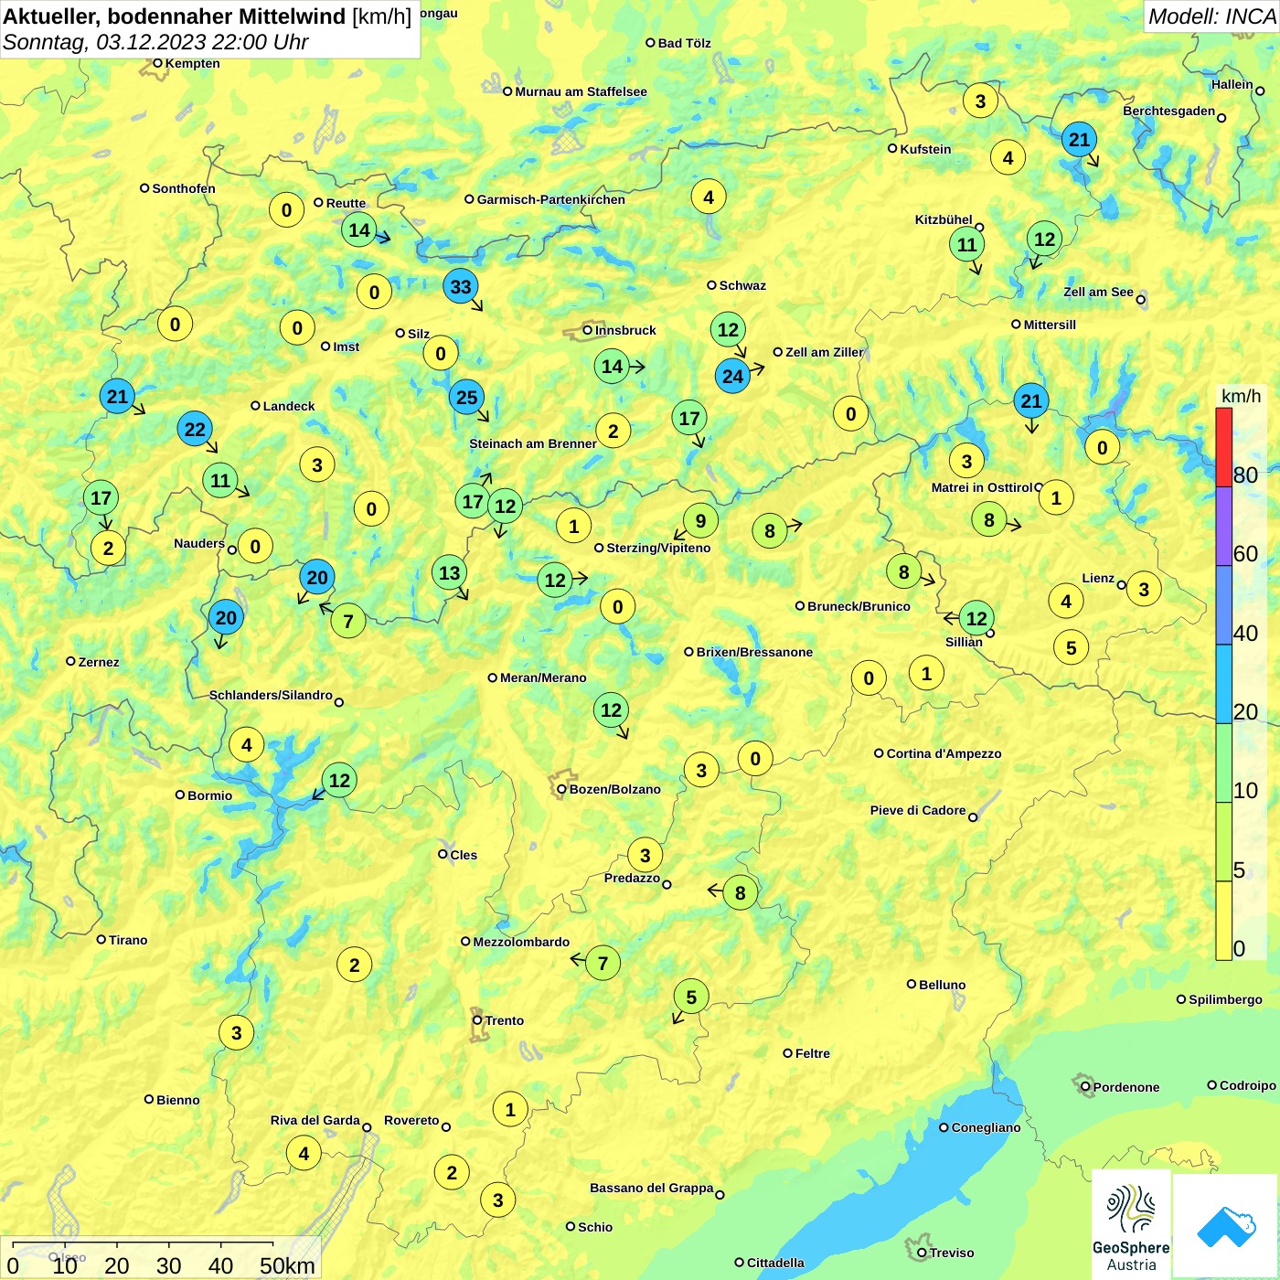Click the 21 station near Berchtesgaden
This screenshot has height=1280, width=1280.
point(1079,140)
